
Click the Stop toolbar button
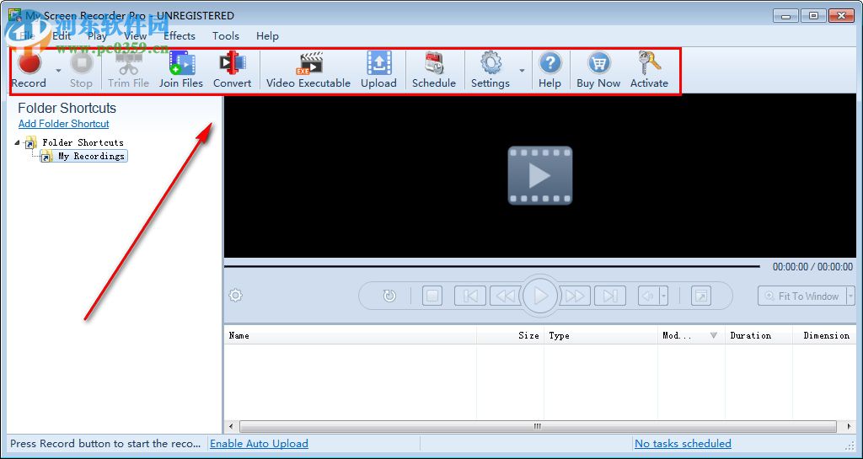coord(81,71)
